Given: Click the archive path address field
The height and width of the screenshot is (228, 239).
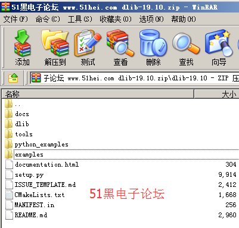Looking at the screenshot, I should (135, 78).
